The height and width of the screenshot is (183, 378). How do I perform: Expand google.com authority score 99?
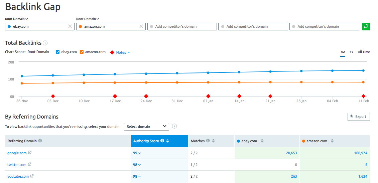137,153
